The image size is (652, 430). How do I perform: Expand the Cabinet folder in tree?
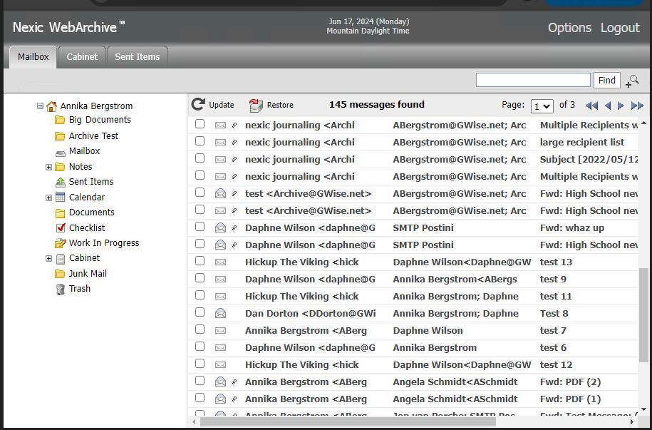48,259
